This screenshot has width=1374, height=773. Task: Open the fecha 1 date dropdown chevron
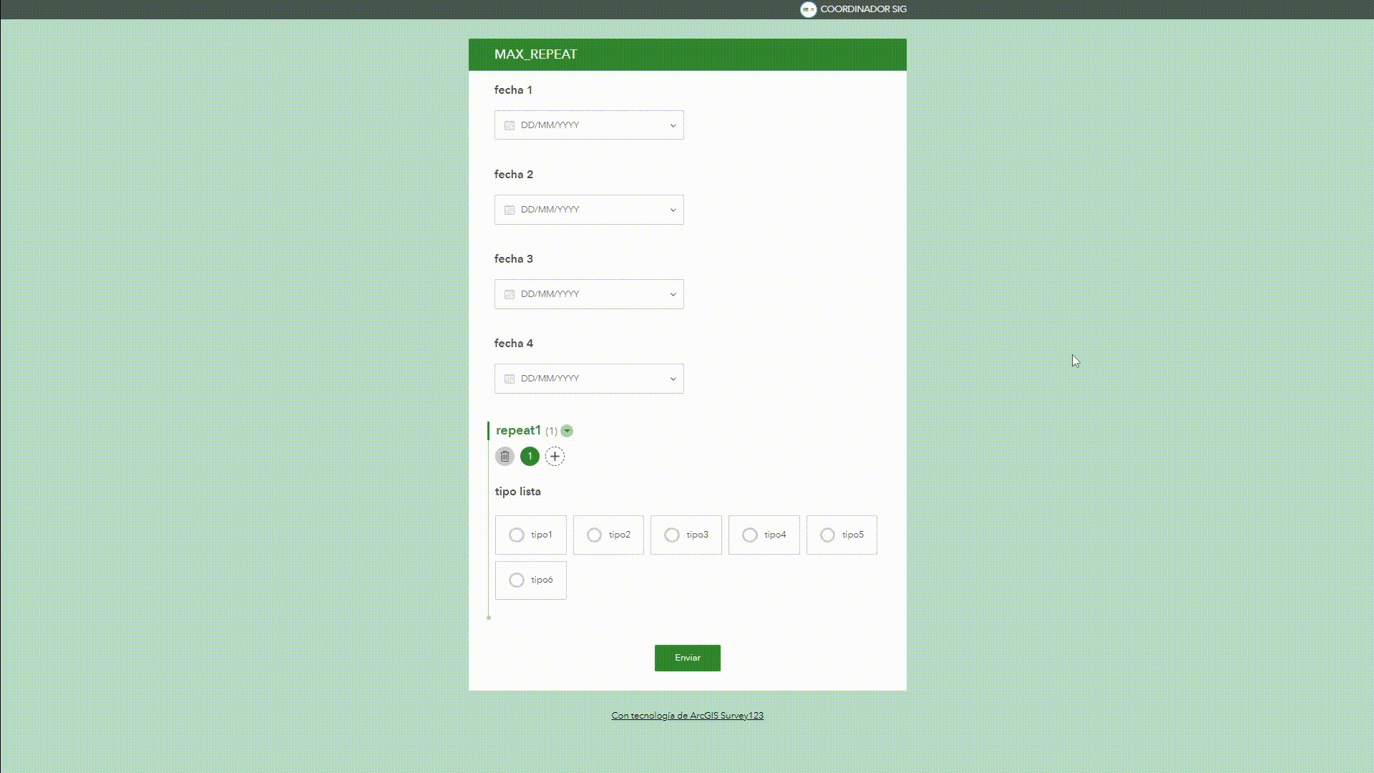point(673,125)
